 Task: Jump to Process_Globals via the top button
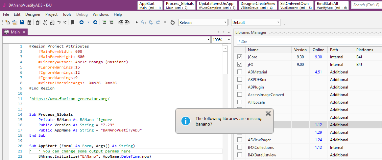click(180, 5)
